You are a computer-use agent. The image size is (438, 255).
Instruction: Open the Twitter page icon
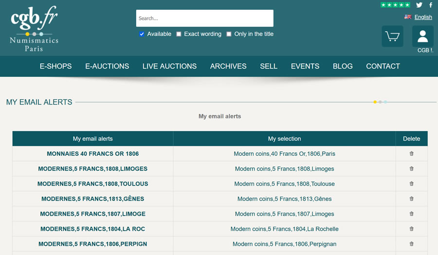coord(419,5)
